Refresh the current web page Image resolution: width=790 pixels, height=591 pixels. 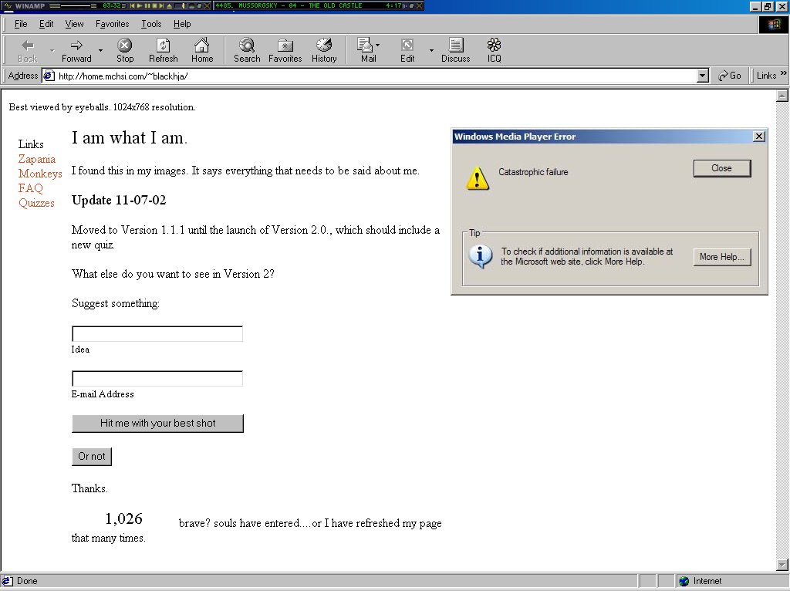click(x=163, y=50)
